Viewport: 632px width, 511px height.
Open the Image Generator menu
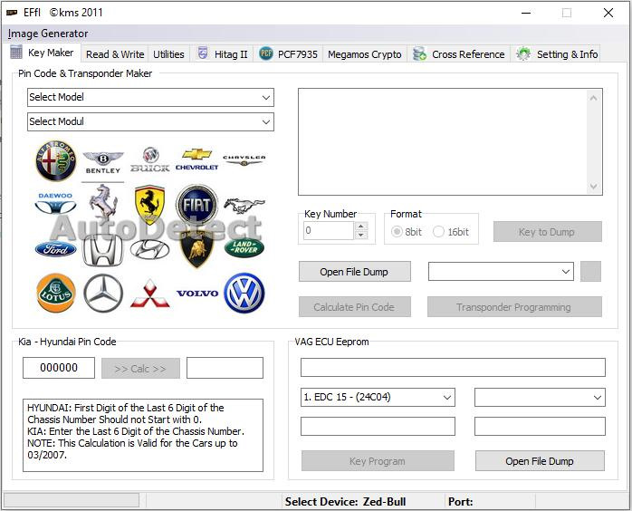[48, 34]
